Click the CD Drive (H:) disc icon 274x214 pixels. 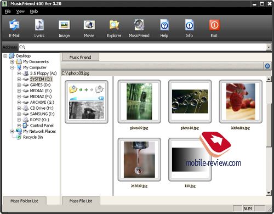pyautogui.click(x=26, y=108)
